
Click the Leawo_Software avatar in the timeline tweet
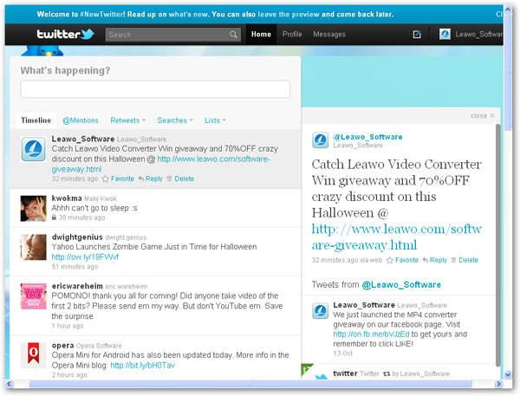pyautogui.click(x=34, y=149)
